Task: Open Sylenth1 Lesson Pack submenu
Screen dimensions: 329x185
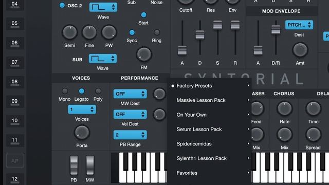Action: click(x=209, y=158)
